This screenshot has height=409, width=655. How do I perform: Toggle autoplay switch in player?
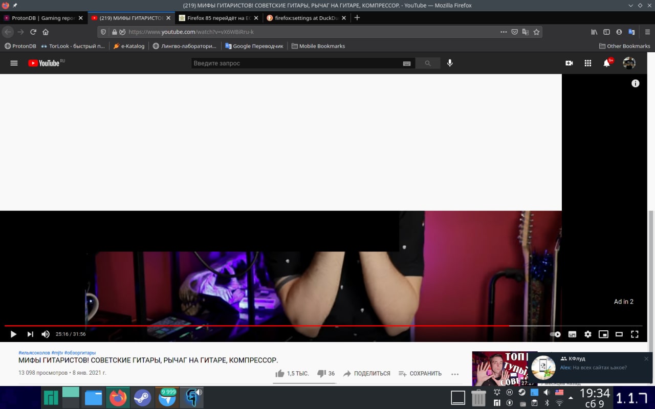(556, 334)
